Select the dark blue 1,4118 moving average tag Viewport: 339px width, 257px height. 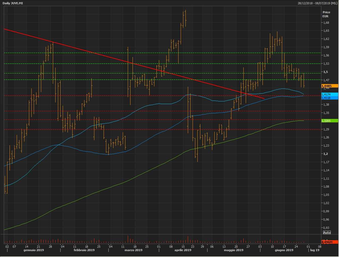329,98
